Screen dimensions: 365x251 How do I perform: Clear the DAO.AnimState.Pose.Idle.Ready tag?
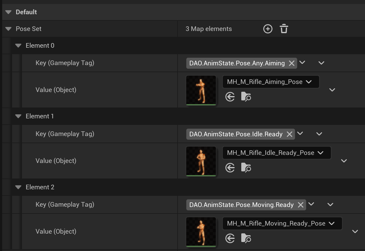click(x=289, y=134)
